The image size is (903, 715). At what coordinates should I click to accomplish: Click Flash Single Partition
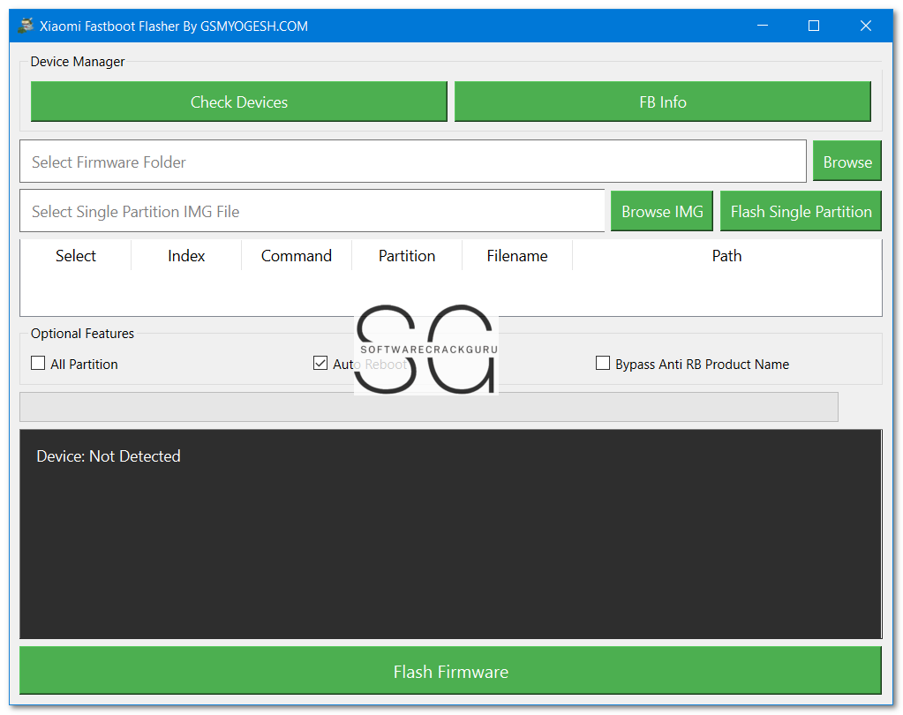801,211
